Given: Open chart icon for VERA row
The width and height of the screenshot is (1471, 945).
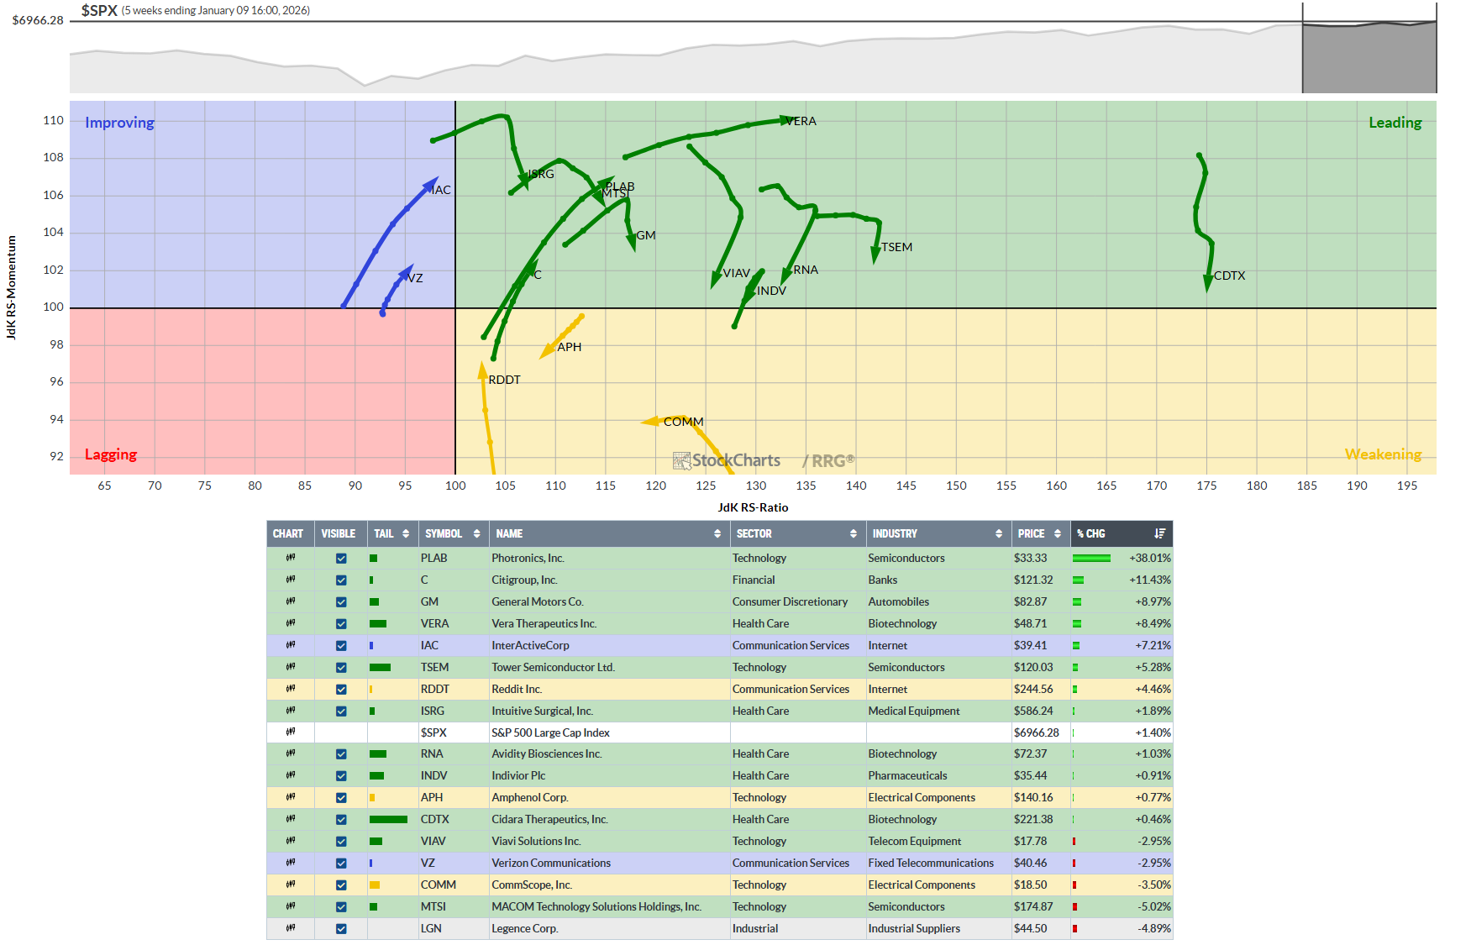Looking at the screenshot, I should (291, 623).
